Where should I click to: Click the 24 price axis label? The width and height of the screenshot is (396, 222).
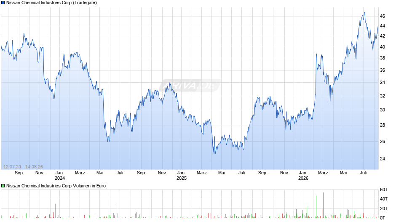383,159
